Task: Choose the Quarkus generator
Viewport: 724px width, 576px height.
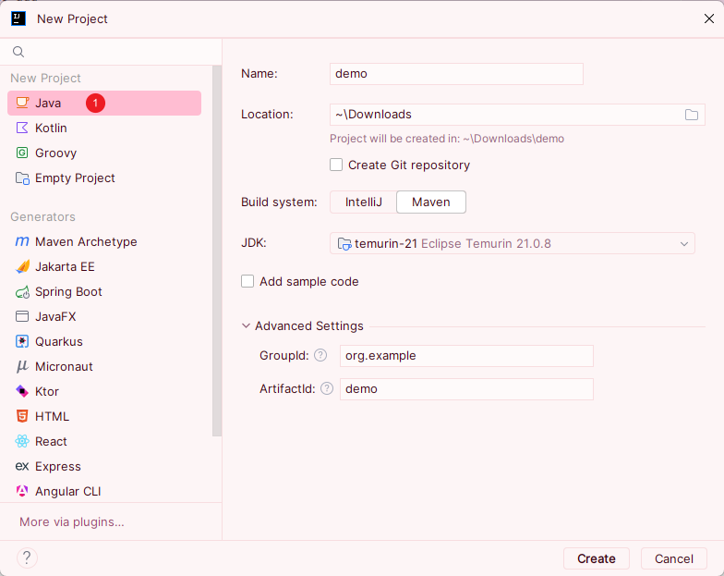Action: pos(104,342)
